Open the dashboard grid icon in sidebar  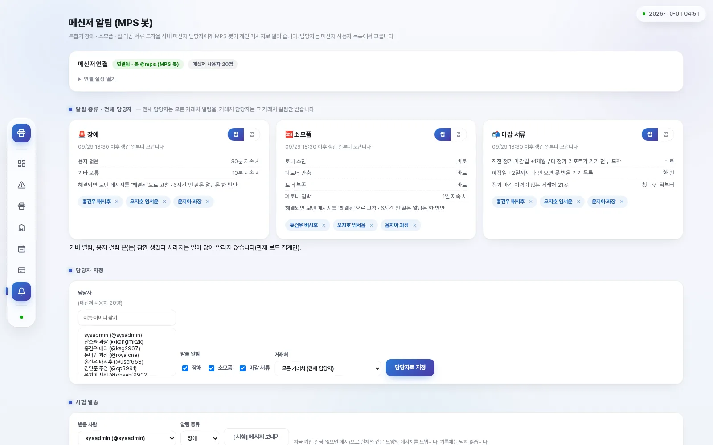pos(21,164)
